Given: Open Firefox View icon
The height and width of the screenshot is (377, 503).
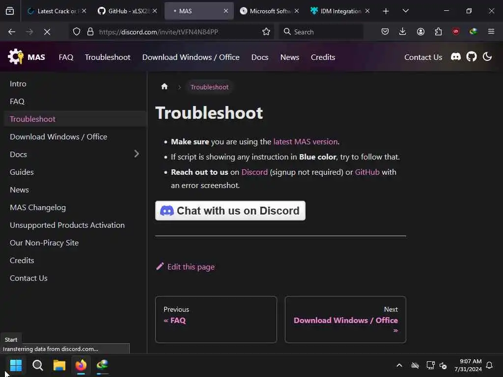Looking at the screenshot, I should tap(10, 11).
